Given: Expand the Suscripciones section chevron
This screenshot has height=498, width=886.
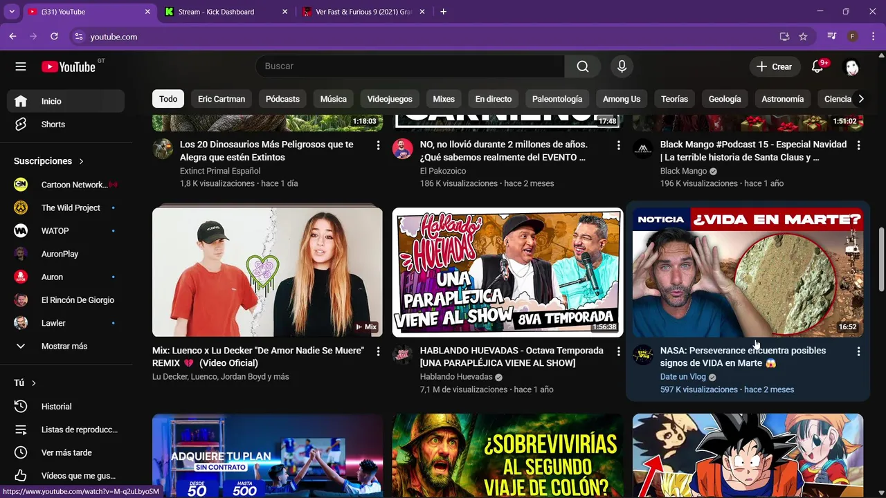Looking at the screenshot, I should click(81, 161).
